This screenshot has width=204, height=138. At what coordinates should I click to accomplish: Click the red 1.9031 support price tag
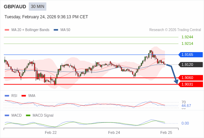click(x=191, y=84)
